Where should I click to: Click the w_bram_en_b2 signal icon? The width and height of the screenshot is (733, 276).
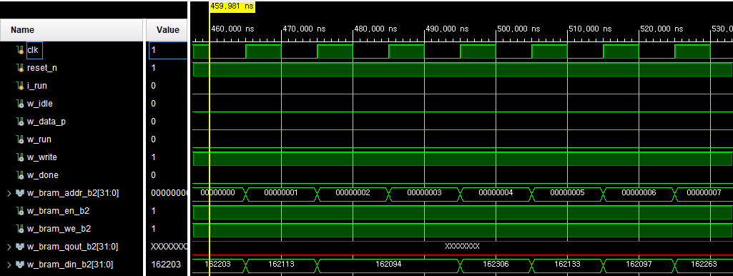pos(19,211)
